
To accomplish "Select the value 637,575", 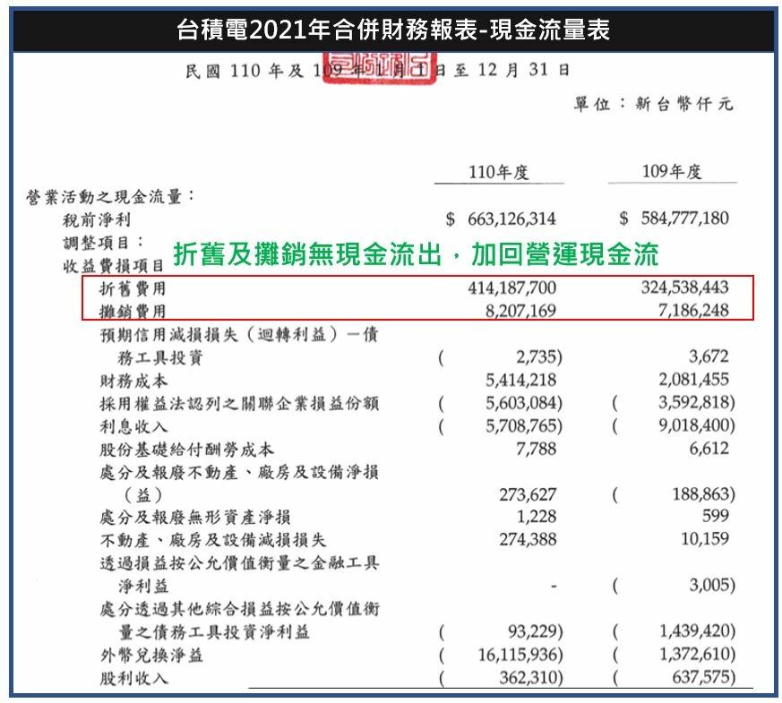I will click(700, 677).
